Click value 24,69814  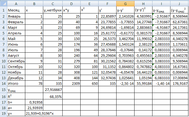107,27
